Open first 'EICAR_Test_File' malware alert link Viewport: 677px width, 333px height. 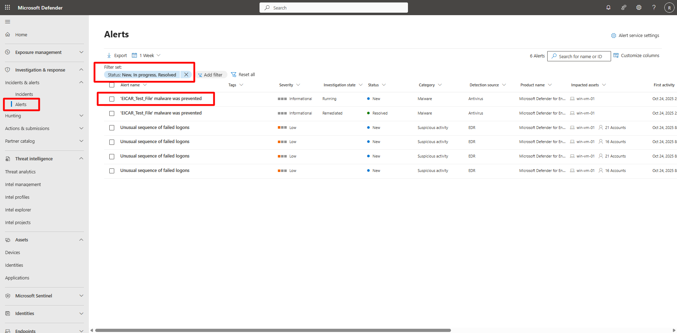(161, 99)
